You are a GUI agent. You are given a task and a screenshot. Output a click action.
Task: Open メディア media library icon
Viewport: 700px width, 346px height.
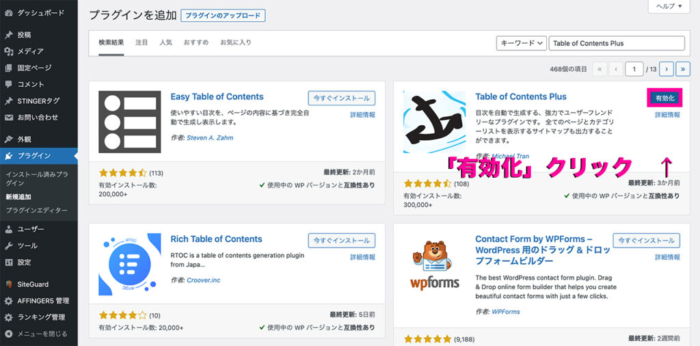tap(8, 51)
